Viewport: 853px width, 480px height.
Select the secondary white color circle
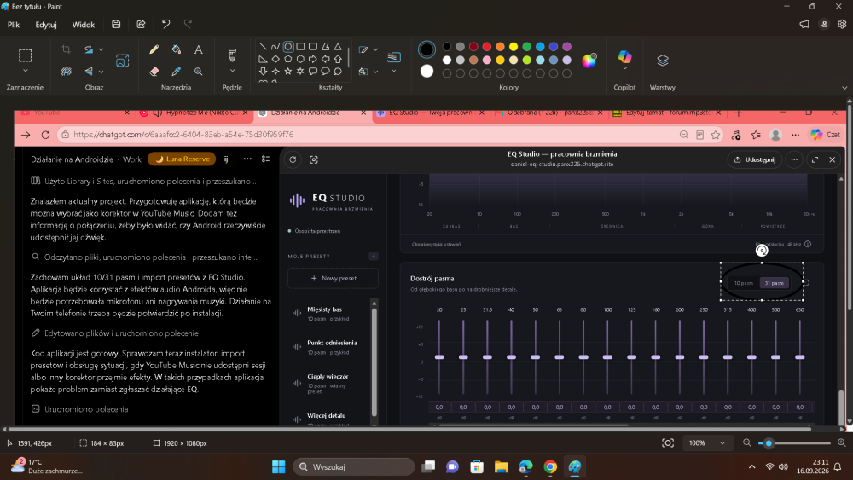427,71
